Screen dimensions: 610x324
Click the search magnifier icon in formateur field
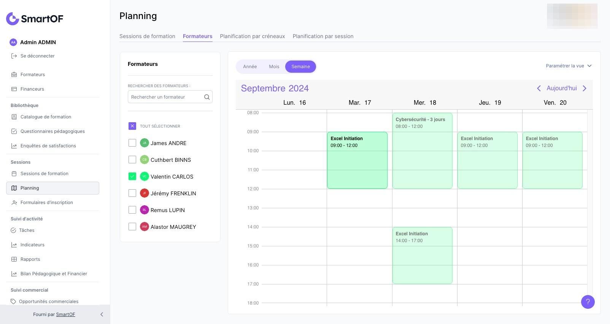click(x=207, y=97)
